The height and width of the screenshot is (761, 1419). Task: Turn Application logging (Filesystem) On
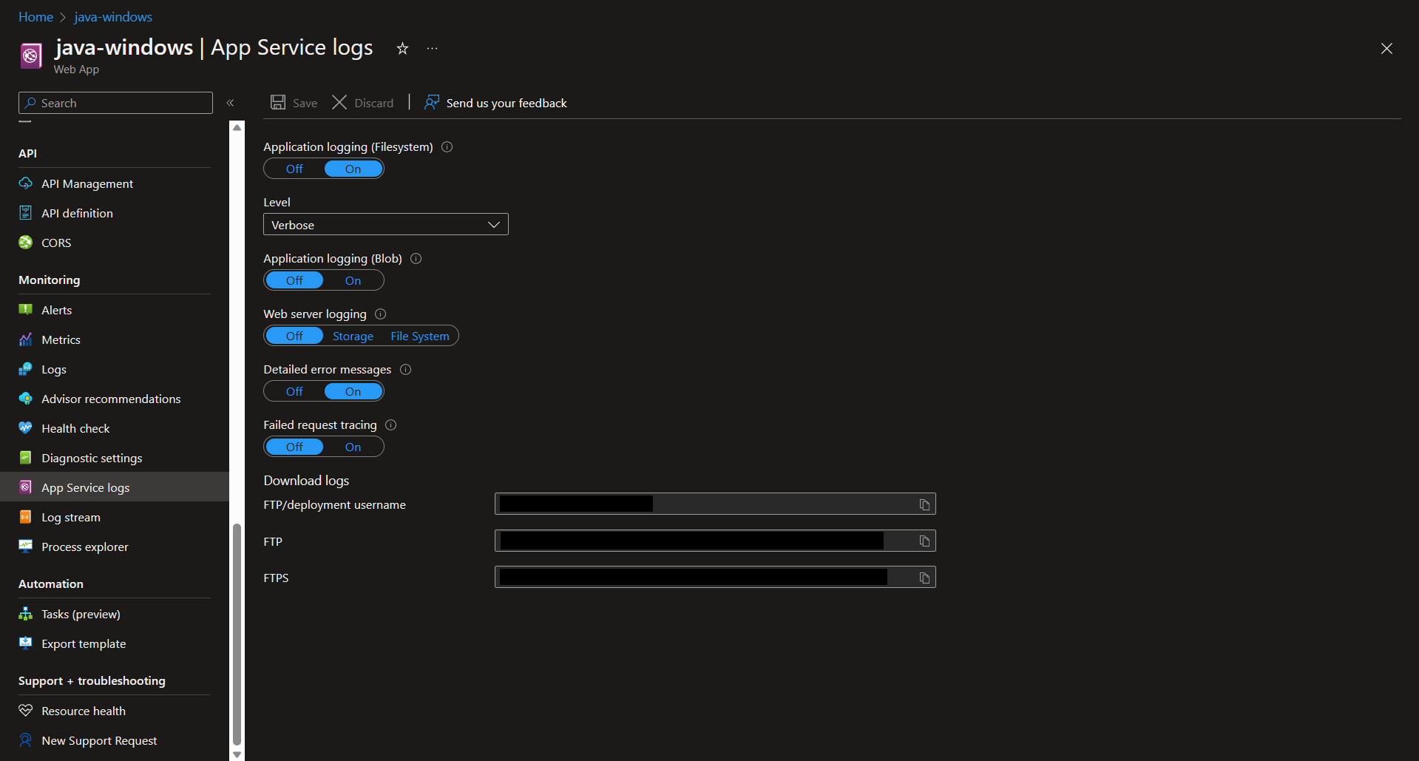pyautogui.click(x=353, y=169)
